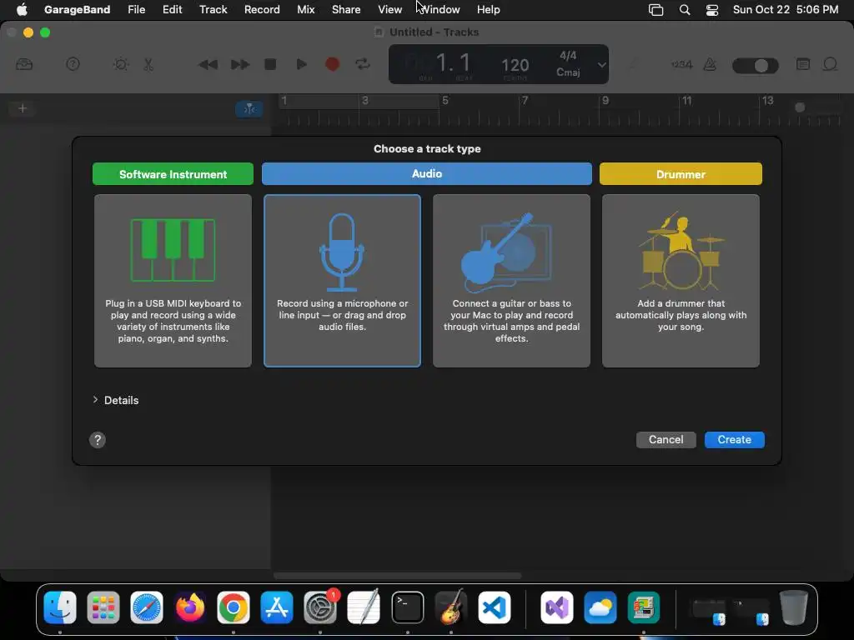Click bar 5 on the timeline ruler
The image size is (854, 640).
[x=445, y=101]
